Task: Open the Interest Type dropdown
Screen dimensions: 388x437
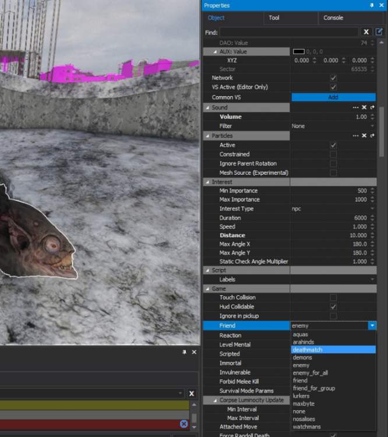Action: [372, 209]
